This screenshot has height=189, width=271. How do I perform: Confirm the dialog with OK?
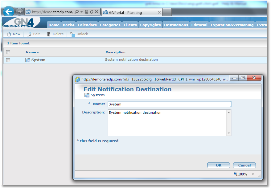219,165
